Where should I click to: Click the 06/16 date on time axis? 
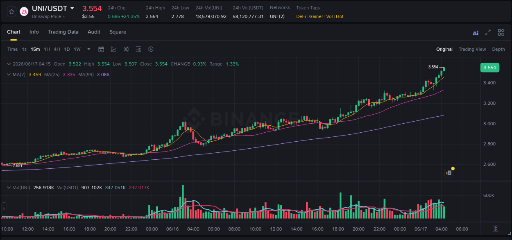click(172, 229)
